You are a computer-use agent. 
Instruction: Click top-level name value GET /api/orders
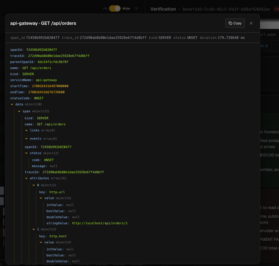coord(37,68)
